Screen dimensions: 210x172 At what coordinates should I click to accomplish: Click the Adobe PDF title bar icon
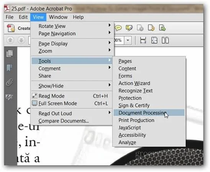pos(7,8)
